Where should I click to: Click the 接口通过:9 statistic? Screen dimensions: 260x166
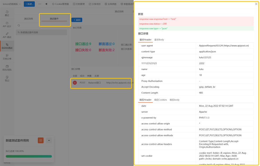tap(83, 44)
